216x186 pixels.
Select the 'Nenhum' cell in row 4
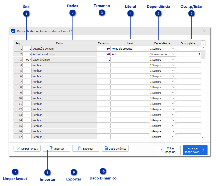(64, 65)
